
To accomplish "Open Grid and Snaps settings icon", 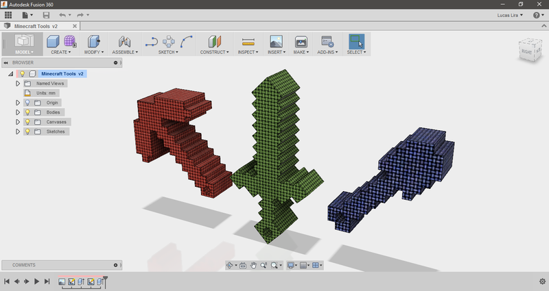I will click(303, 266).
